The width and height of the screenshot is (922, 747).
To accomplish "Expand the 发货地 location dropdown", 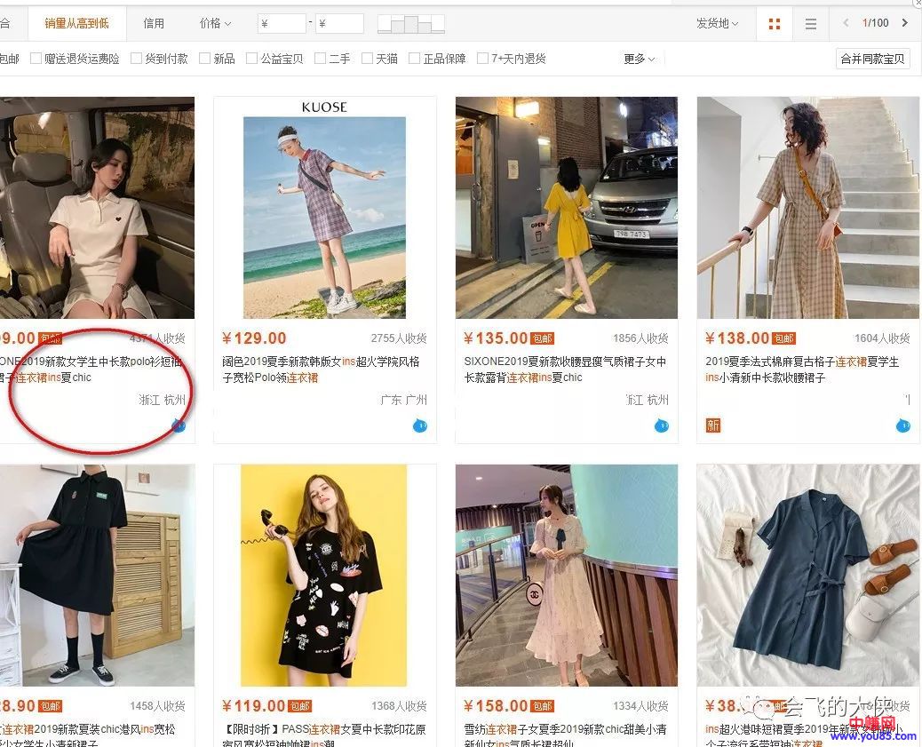I will [717, 23].
